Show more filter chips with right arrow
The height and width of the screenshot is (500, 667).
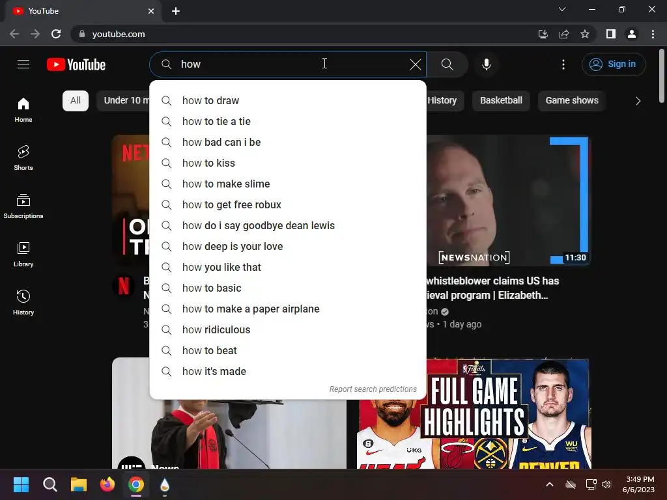638,101
